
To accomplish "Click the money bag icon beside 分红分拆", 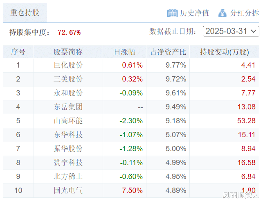I will point(222,13).
